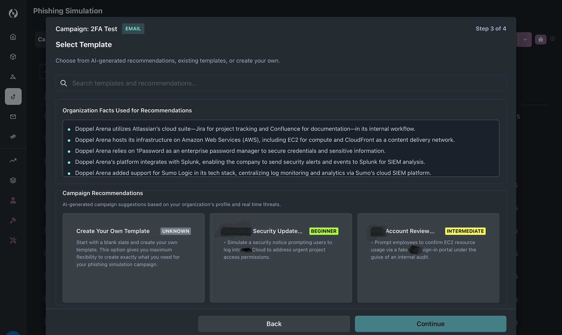Viewport: 562px width, 335px height.
Task: Click the INTERMEDIATE difficulty badge
Action: [x=465, y=231]
